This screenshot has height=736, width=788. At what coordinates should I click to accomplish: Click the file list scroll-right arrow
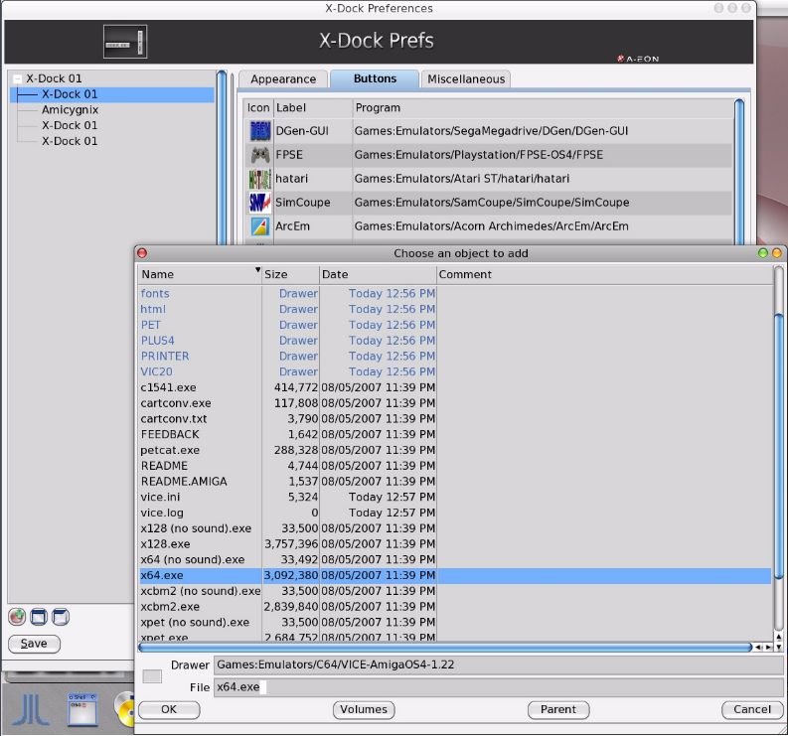pos(768,648)
